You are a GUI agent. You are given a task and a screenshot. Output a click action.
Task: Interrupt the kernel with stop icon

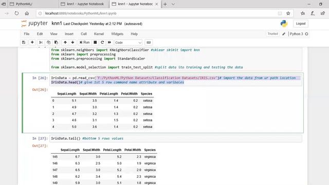click(95, 42)
